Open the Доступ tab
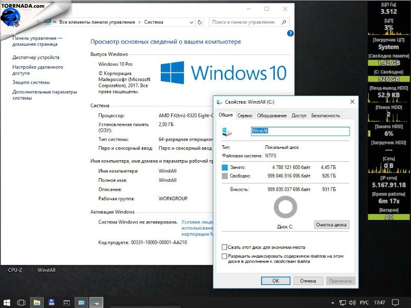The height and width of the screenshot is (308, 411). pyautogui.click(x=299, y=115)
